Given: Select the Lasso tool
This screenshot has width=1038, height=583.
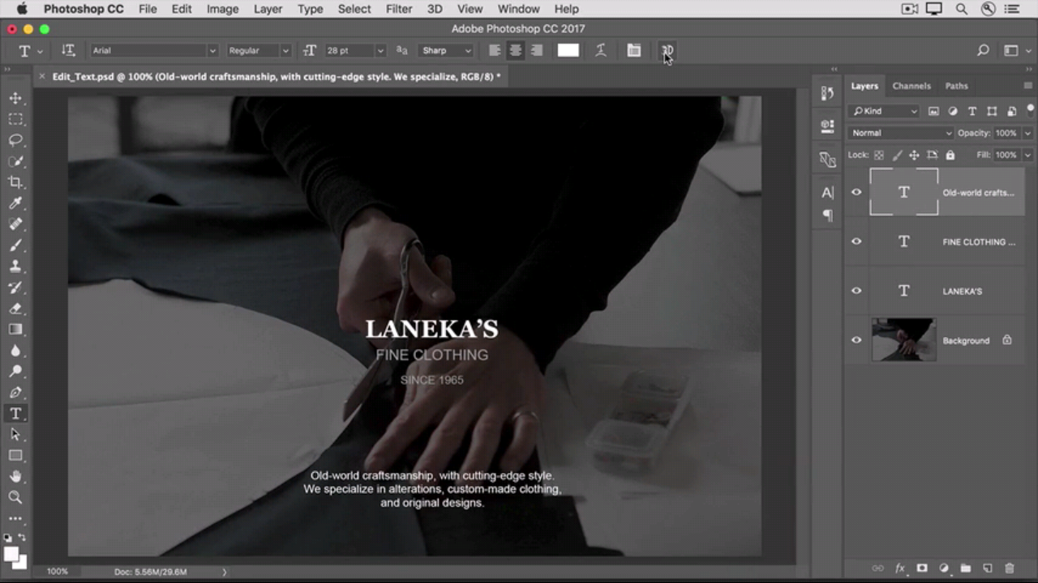Looking at the screenshot, I should point(15,140).
